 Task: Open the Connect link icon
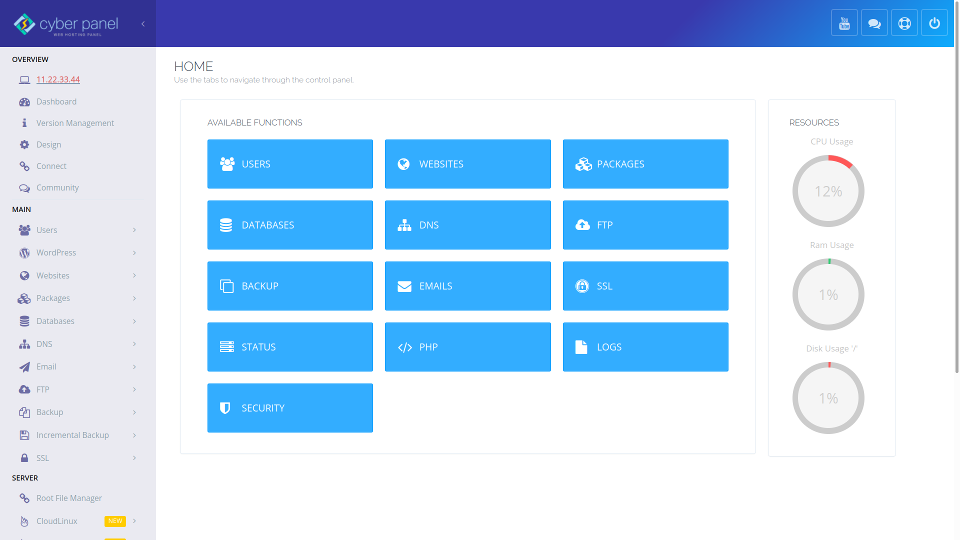point(24,166)
